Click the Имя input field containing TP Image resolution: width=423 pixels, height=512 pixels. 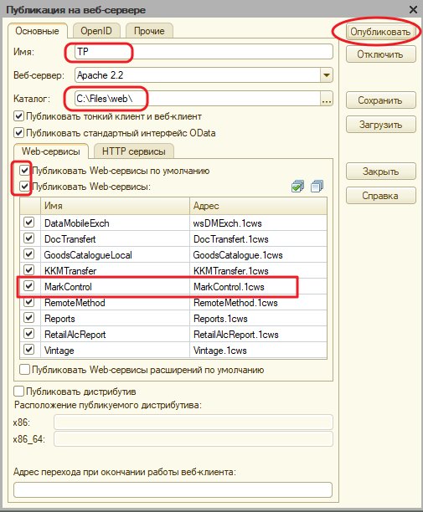tap(204, 52)
